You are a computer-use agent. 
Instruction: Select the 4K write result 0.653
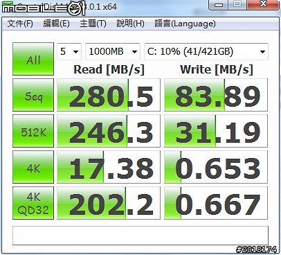[216, 167]
